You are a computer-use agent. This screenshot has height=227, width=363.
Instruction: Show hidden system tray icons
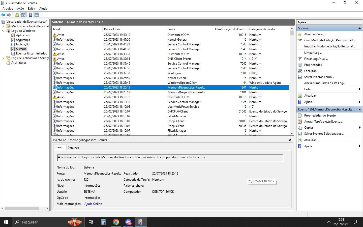click(329, 222)
